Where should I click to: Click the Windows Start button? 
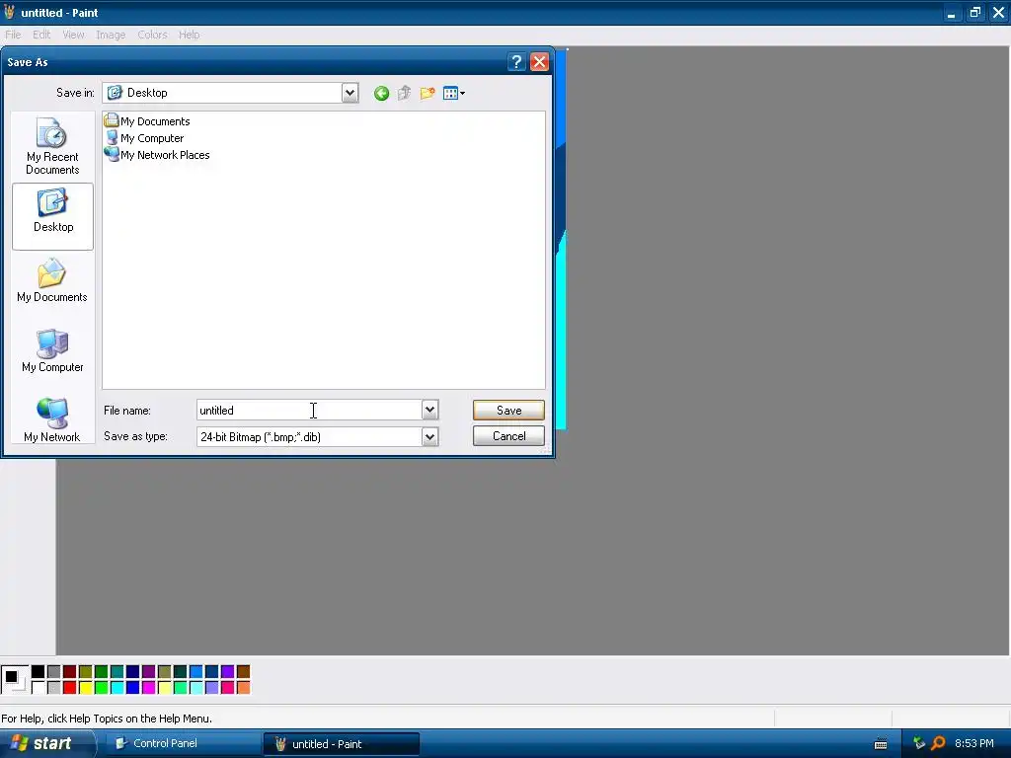tap(46, 743)
